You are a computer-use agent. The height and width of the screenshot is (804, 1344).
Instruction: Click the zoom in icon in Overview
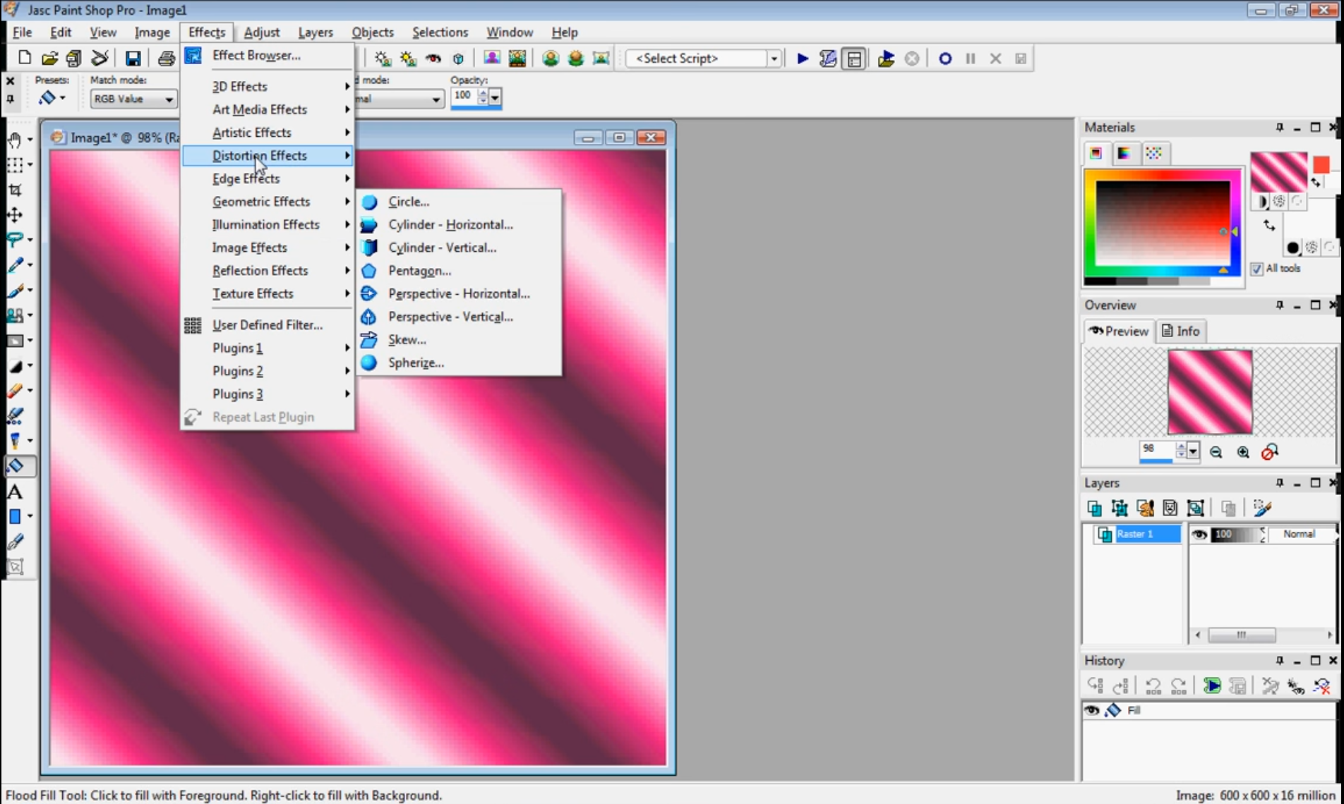[x=1243, y=452]
